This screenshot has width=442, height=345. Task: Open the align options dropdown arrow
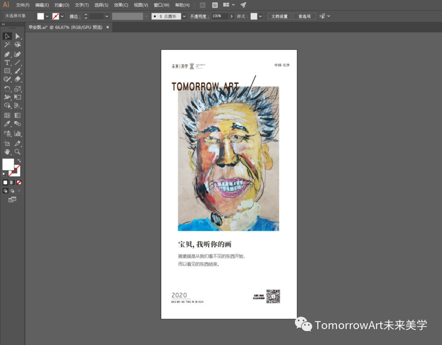pyautogui.click(x=329, y=16)
